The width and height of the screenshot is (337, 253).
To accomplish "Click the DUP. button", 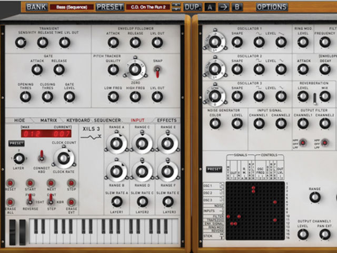I will [x=193, y=7].
